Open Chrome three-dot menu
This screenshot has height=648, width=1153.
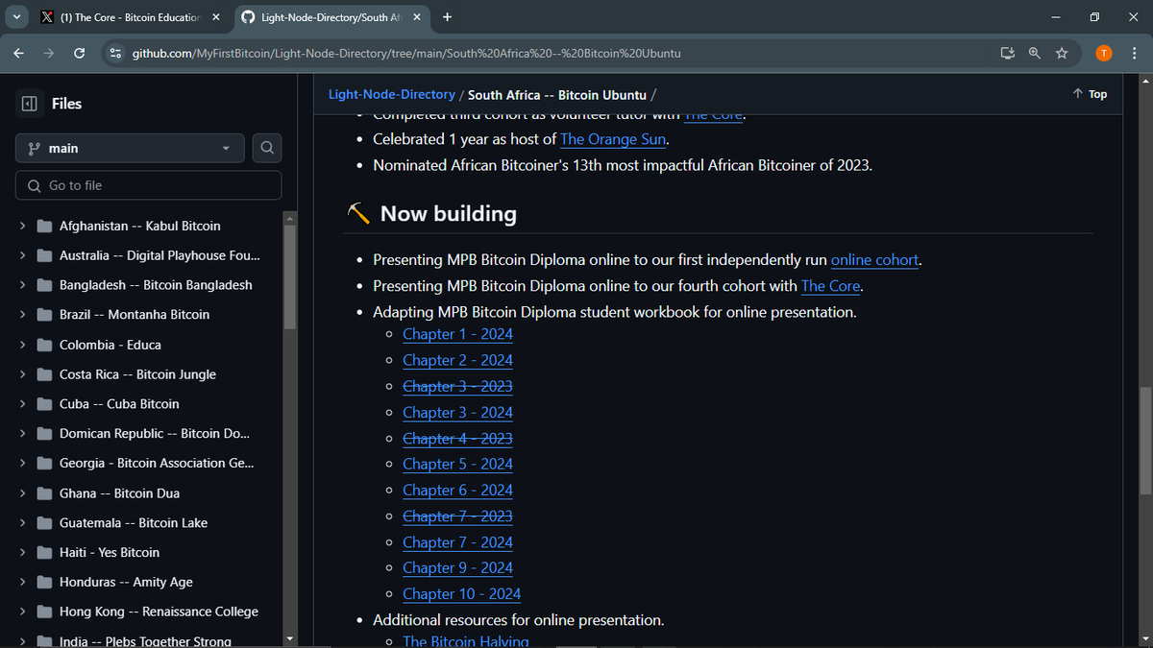1134,53
